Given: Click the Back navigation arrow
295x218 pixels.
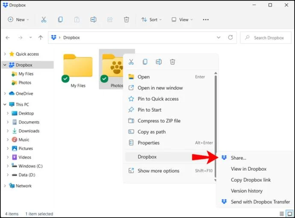Looking at the screenshot, I should pos(8,38).
